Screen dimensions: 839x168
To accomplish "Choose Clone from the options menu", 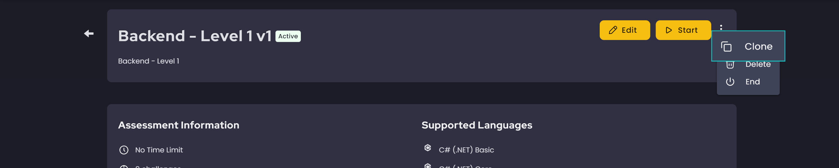I will [758, 47].
